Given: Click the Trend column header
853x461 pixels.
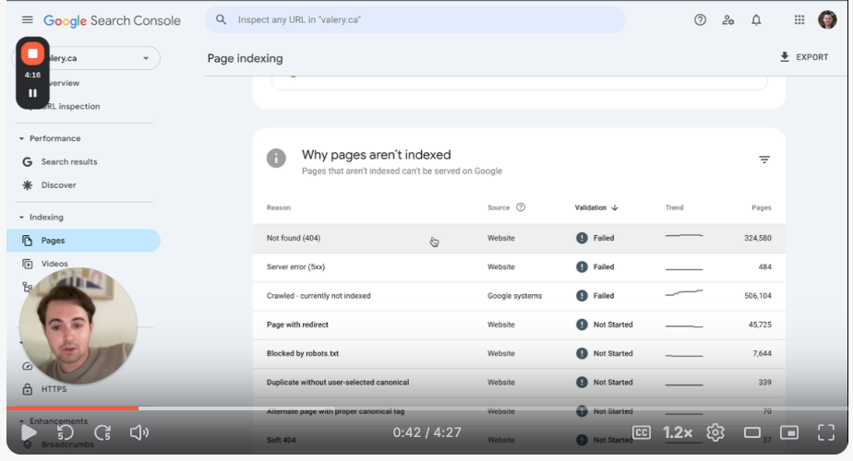Looking at the screenshot, I should click(x=674, y=207).
